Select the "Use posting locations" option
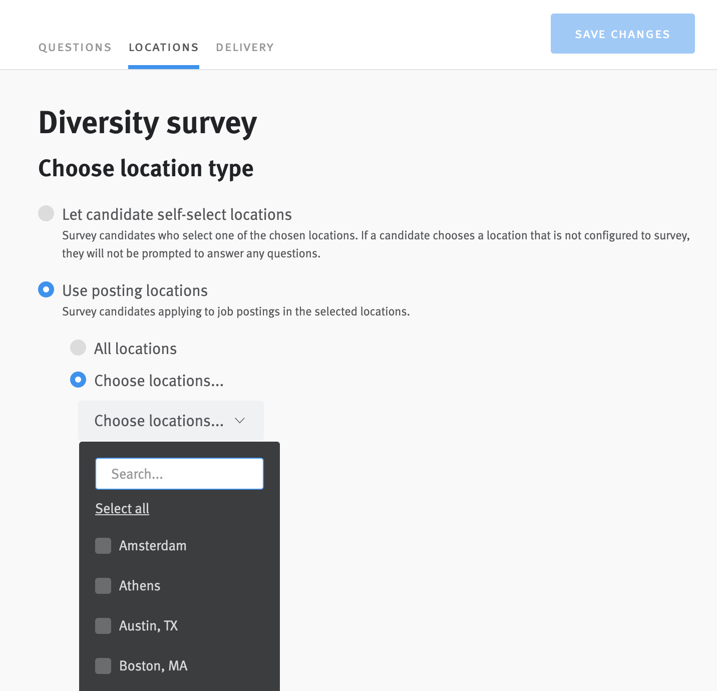The height and width of the screenshot is (691, 717). point(46,289)
